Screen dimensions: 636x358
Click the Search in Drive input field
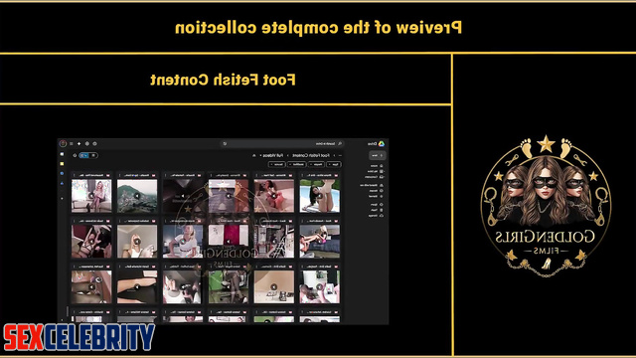pos(284,143)
